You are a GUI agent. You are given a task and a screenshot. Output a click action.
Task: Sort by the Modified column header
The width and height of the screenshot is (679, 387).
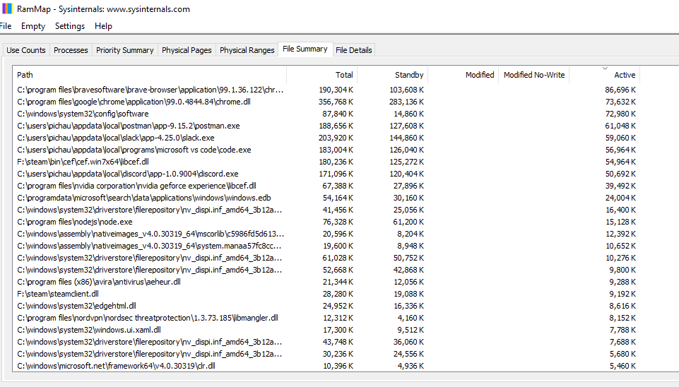(463, 75)
